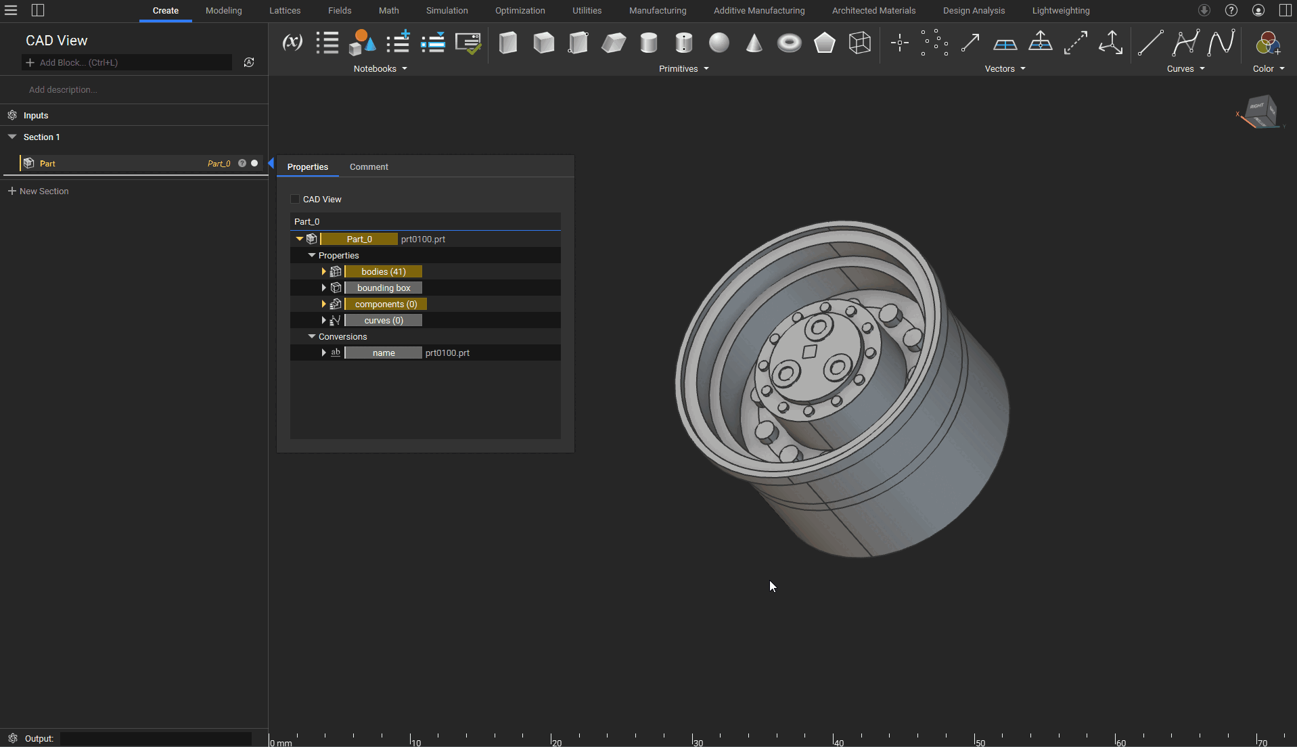Screen dimensions: 1297x747
Task: Select the Line curve tool
Action: pos(1150,43)
